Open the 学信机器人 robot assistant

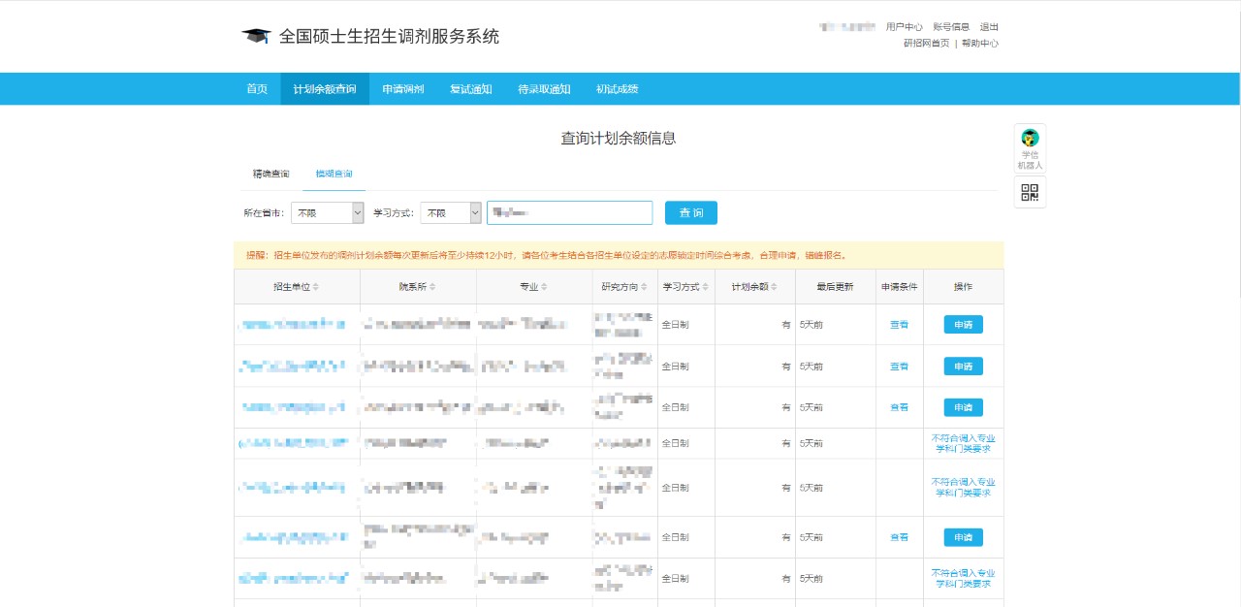1030,147
